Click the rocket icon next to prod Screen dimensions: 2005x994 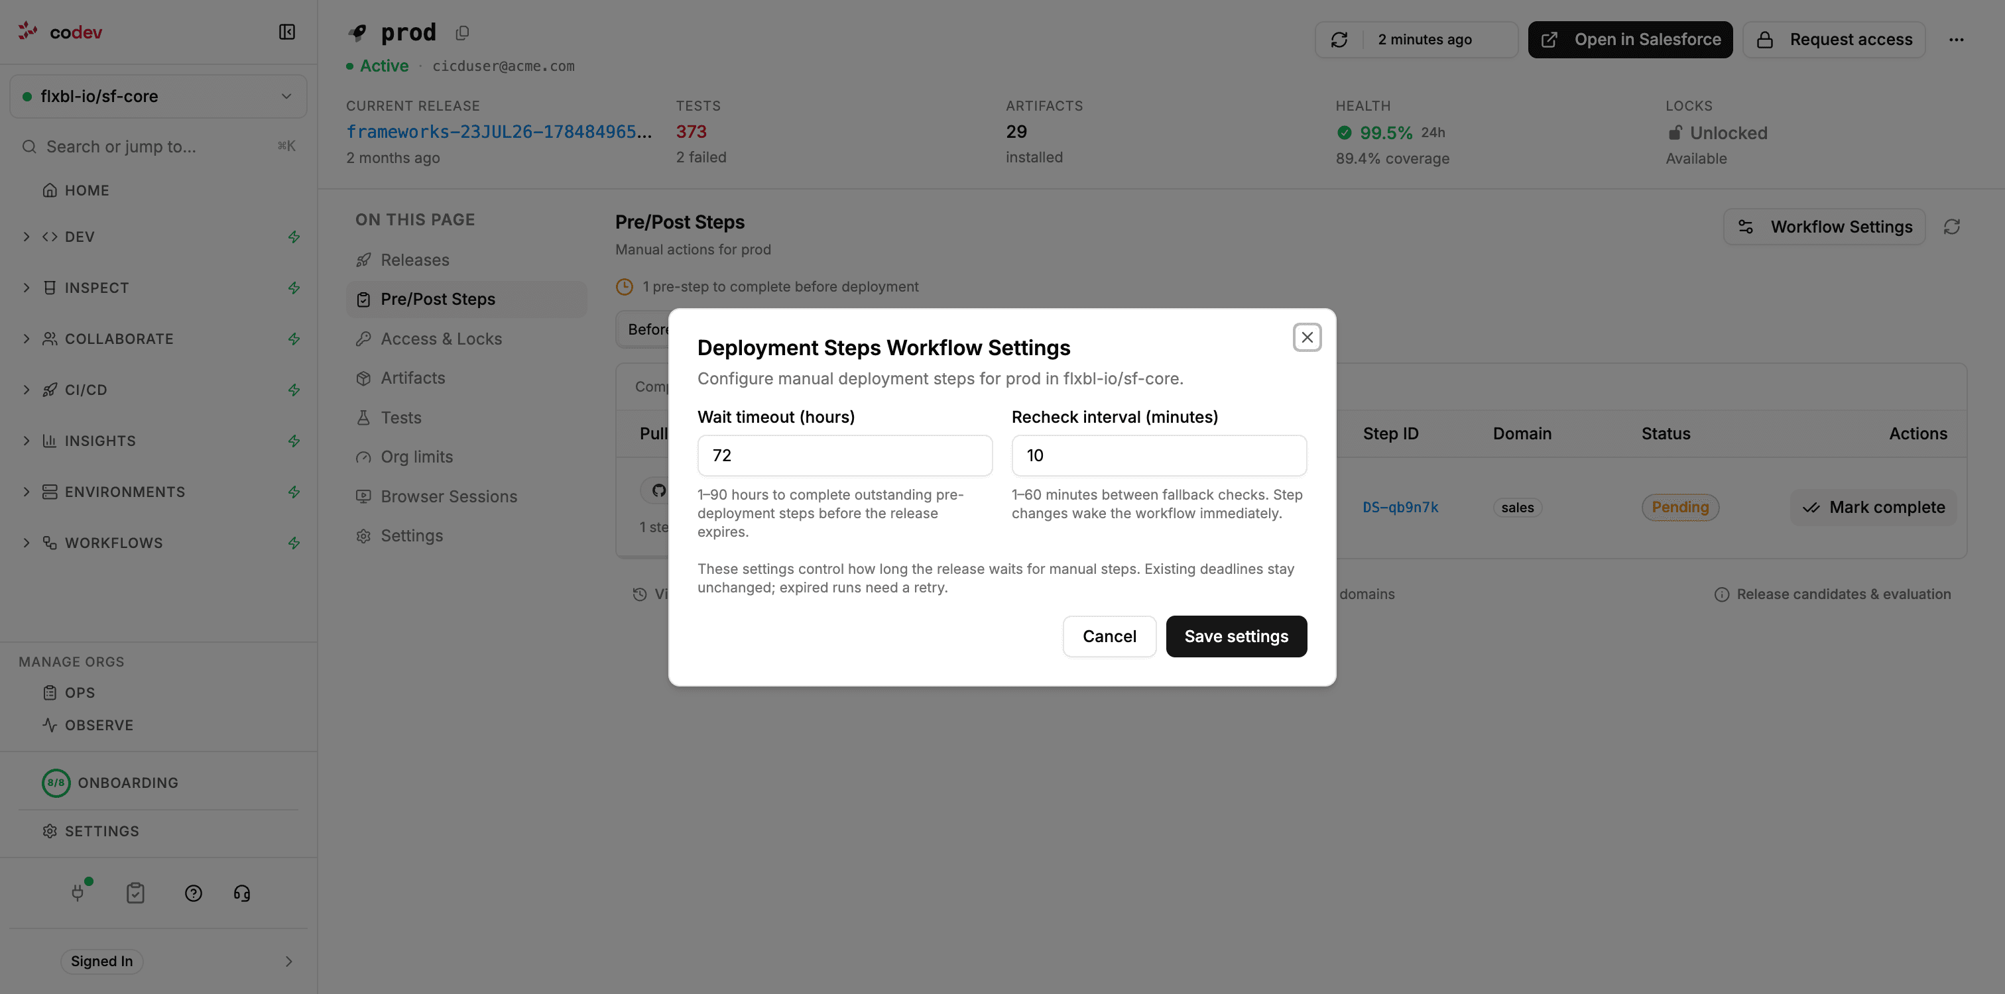point(357,32)
